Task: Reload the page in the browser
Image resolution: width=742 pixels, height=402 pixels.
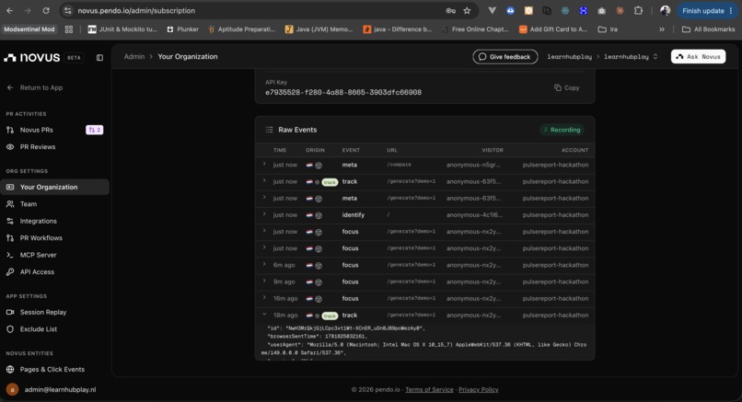Action: click(46, 10)
